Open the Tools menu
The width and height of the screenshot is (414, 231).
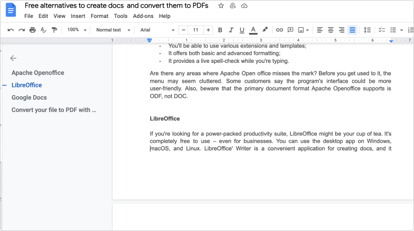[x=121, y=16]
